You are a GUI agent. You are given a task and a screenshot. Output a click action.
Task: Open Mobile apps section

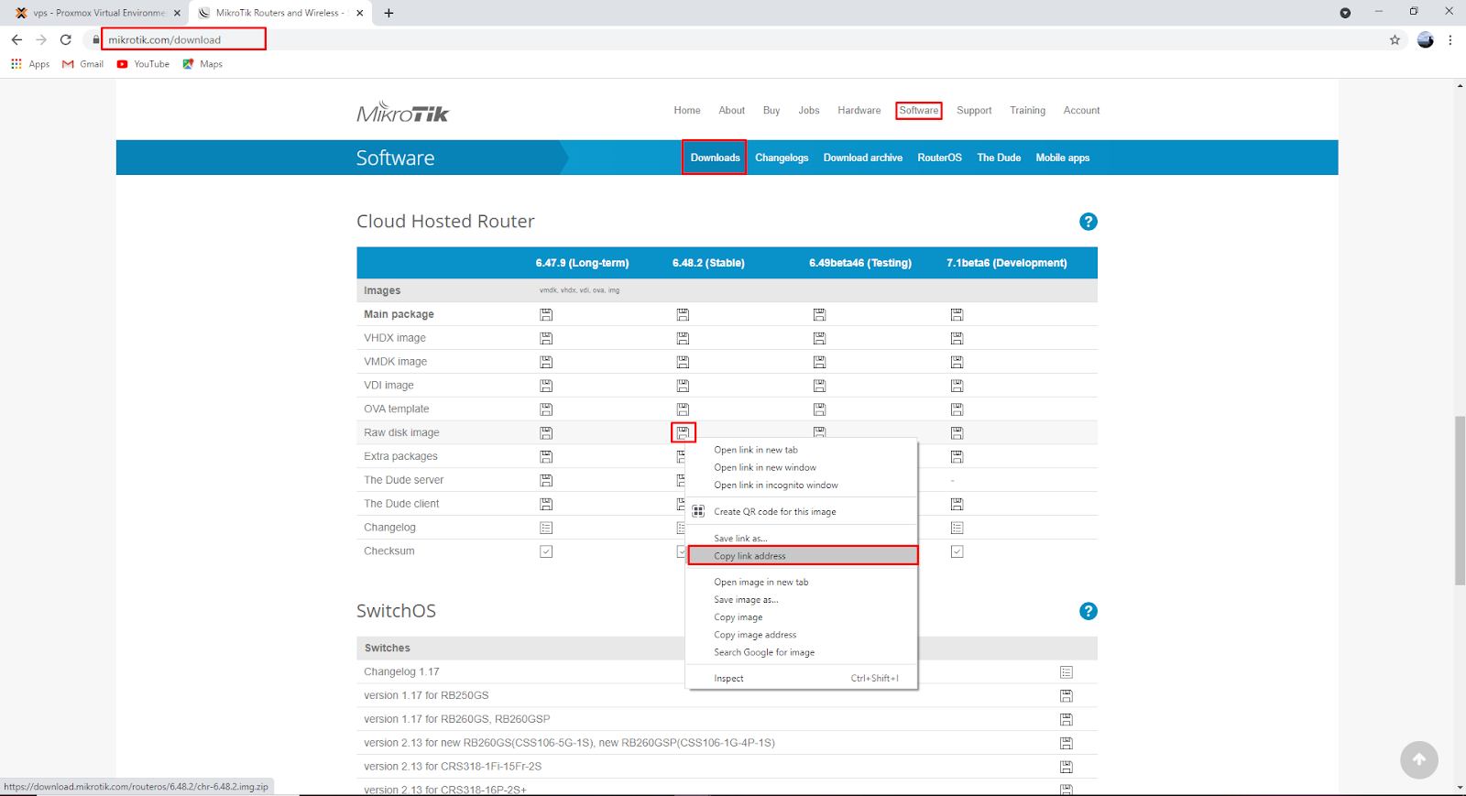point(1063,158)
